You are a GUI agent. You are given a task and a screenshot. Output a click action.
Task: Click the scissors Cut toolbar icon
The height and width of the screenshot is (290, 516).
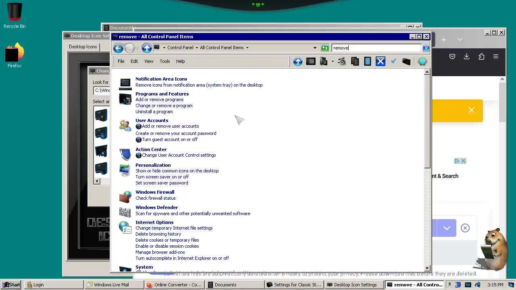[342, 61]
